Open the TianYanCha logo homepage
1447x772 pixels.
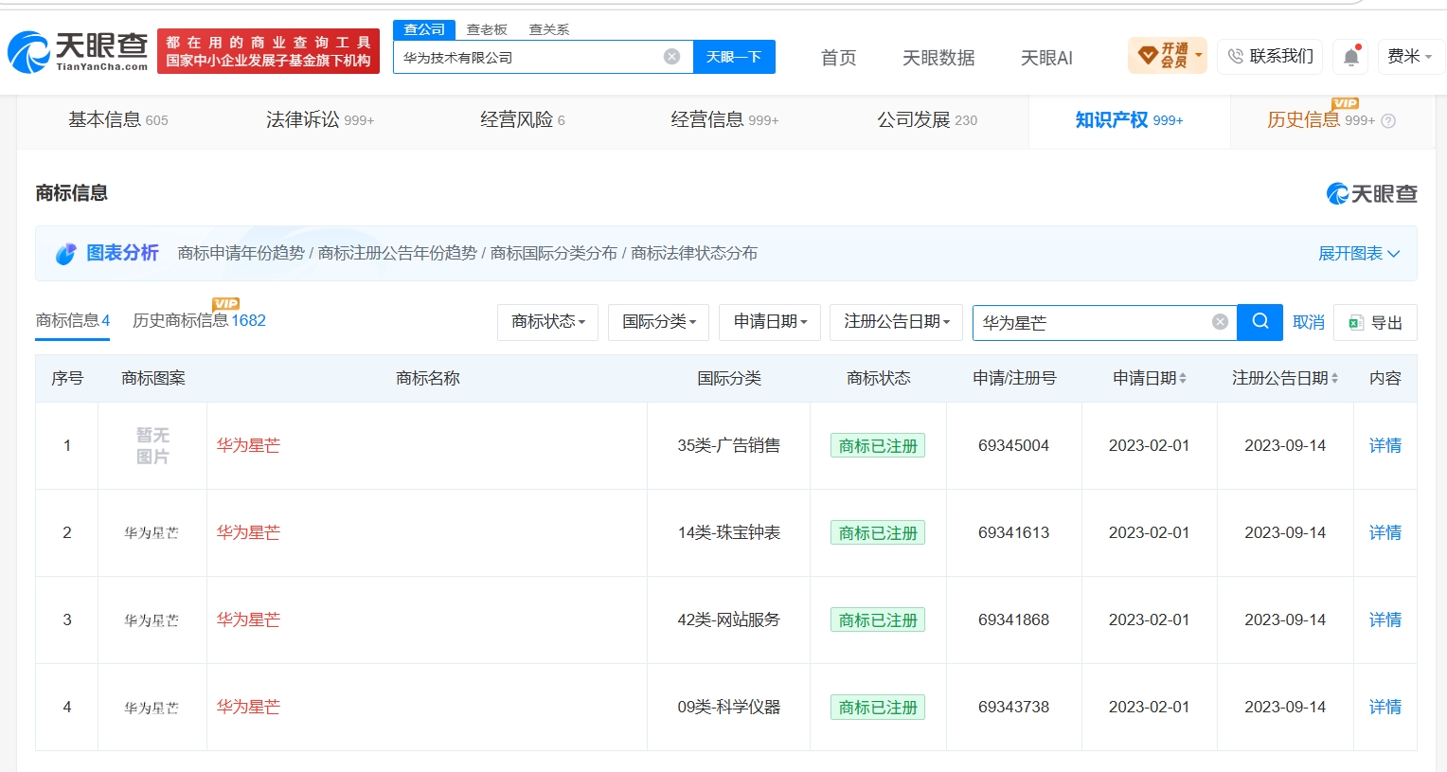(79, 51)
